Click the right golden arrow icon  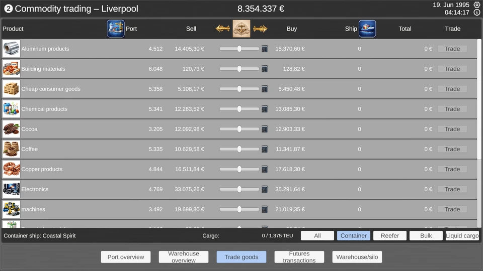coord(260,29)
